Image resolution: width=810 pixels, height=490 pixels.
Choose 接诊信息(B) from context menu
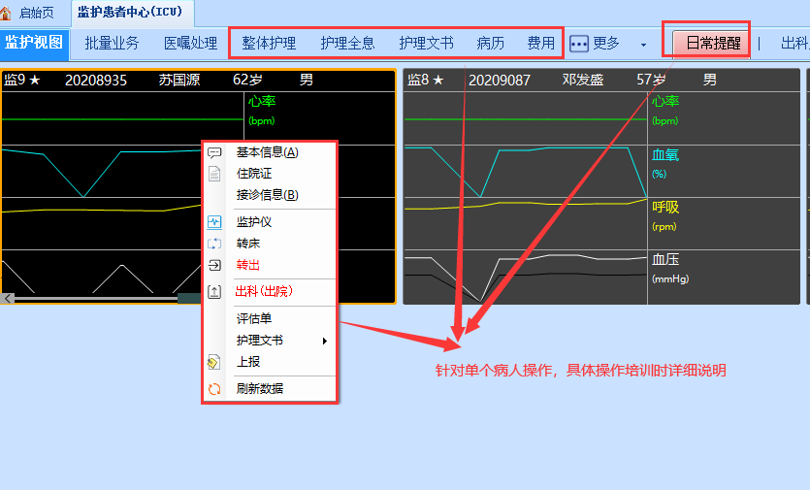[267, 195]
